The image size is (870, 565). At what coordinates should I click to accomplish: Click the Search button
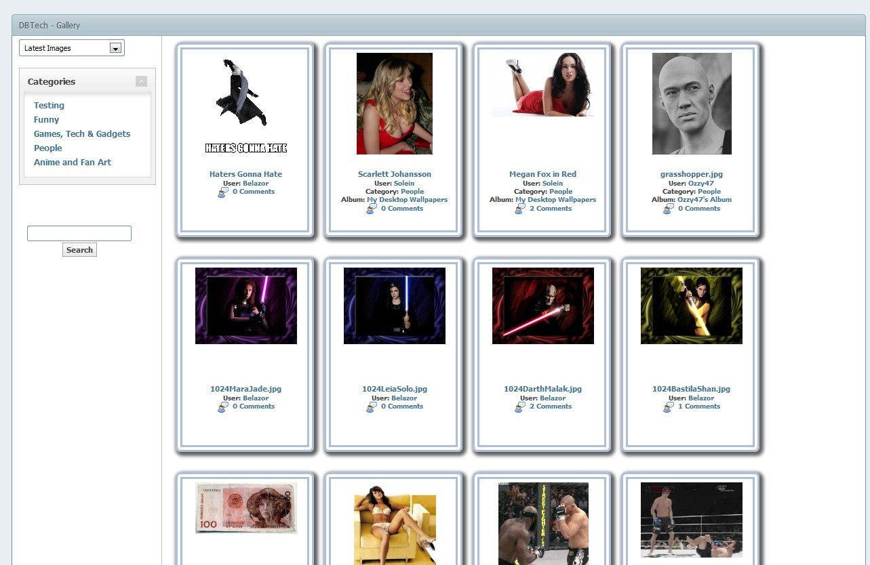click(79, 250)
